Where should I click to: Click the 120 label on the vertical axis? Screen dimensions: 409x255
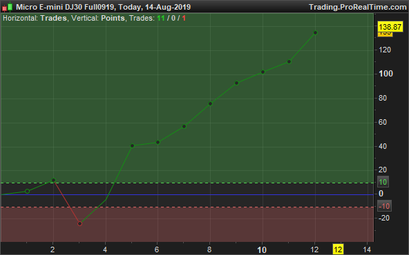385,50
